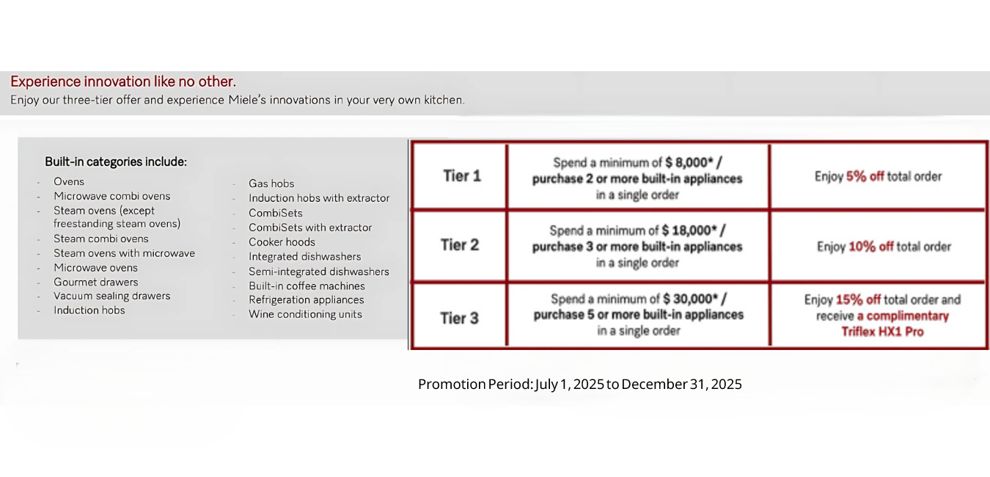
Task: Click "Vacuum sealing drawers" category
Action: coord(111,296)
